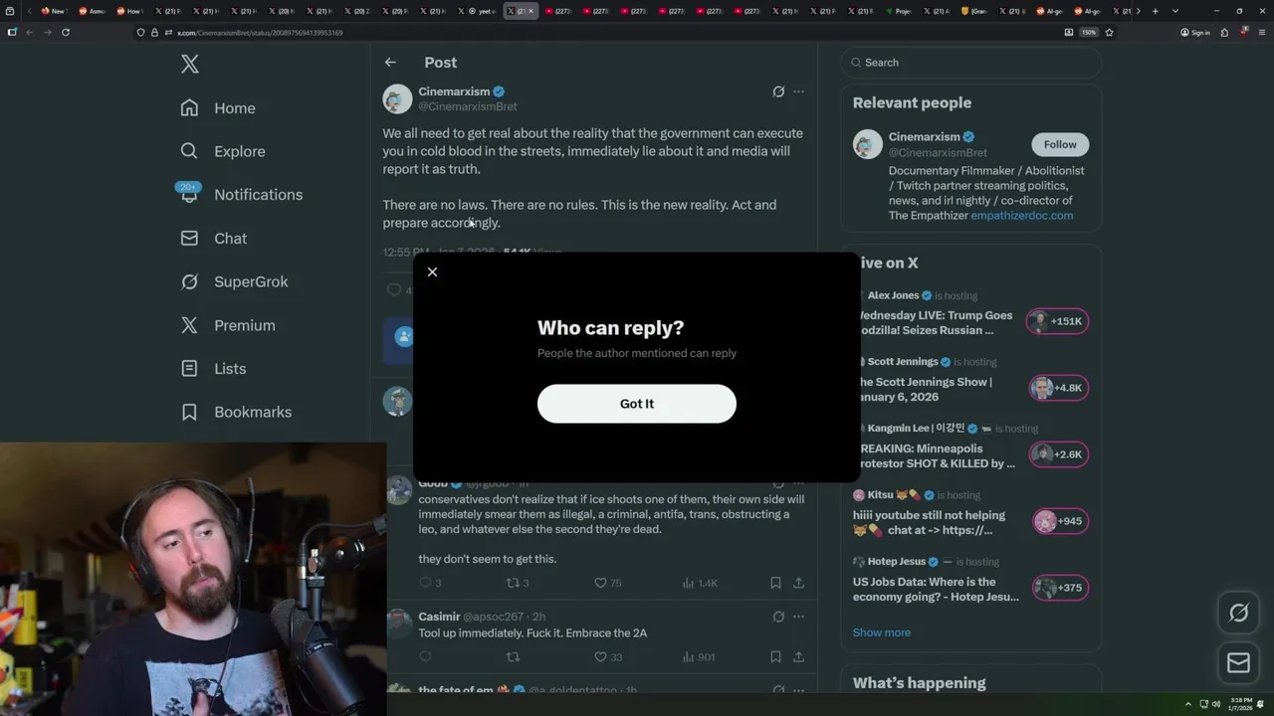Click browser back arrow button
Screen dimensions: 1274x716
(29, 32)
